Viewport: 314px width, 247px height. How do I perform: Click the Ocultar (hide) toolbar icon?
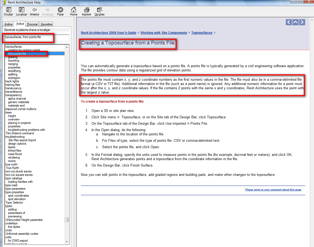[9, 10]
